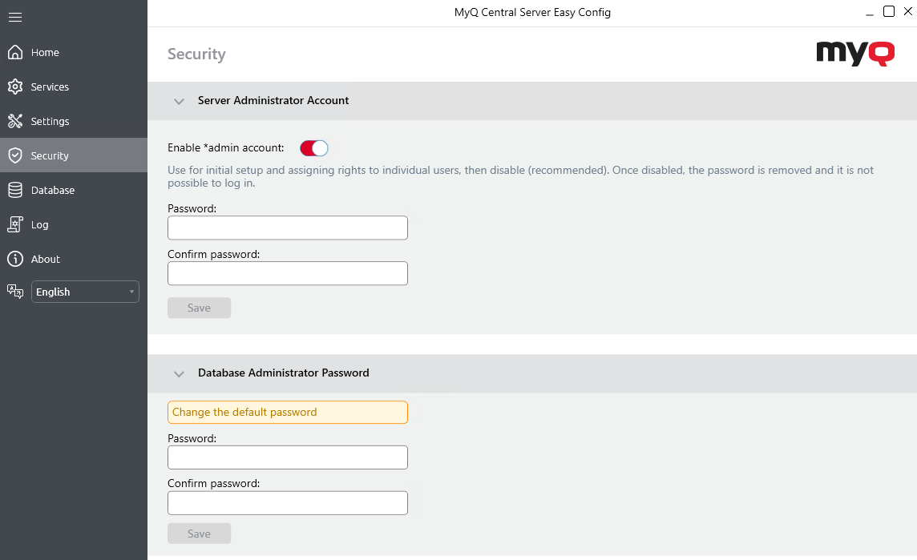The width and height of the screenshot is (917, 560).
Task: Select the Services gear icon
Action: (16, 87)
